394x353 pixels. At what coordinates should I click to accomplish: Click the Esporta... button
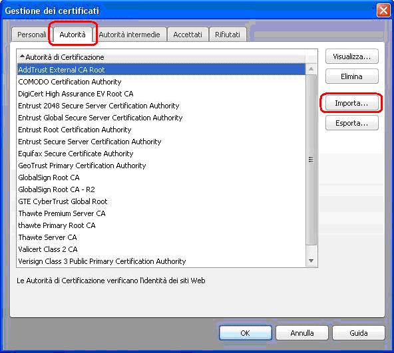[x=351, y=123]
